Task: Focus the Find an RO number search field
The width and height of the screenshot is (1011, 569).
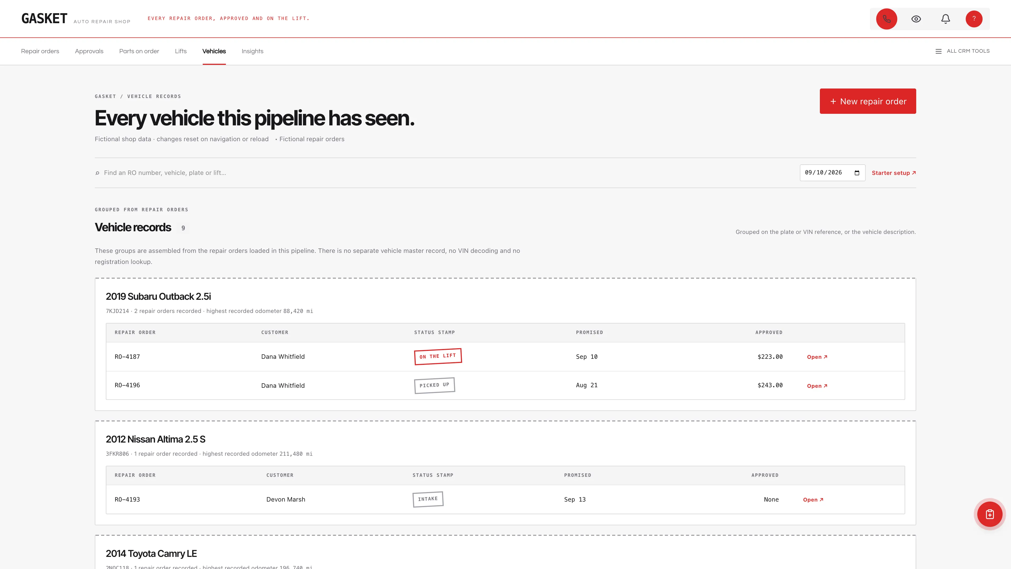Action: click(x=443, y=173)
